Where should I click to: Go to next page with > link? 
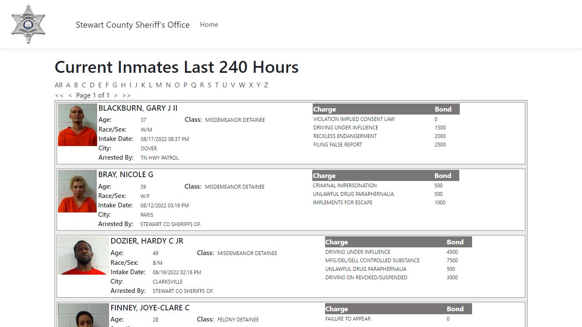pos(115,95)
